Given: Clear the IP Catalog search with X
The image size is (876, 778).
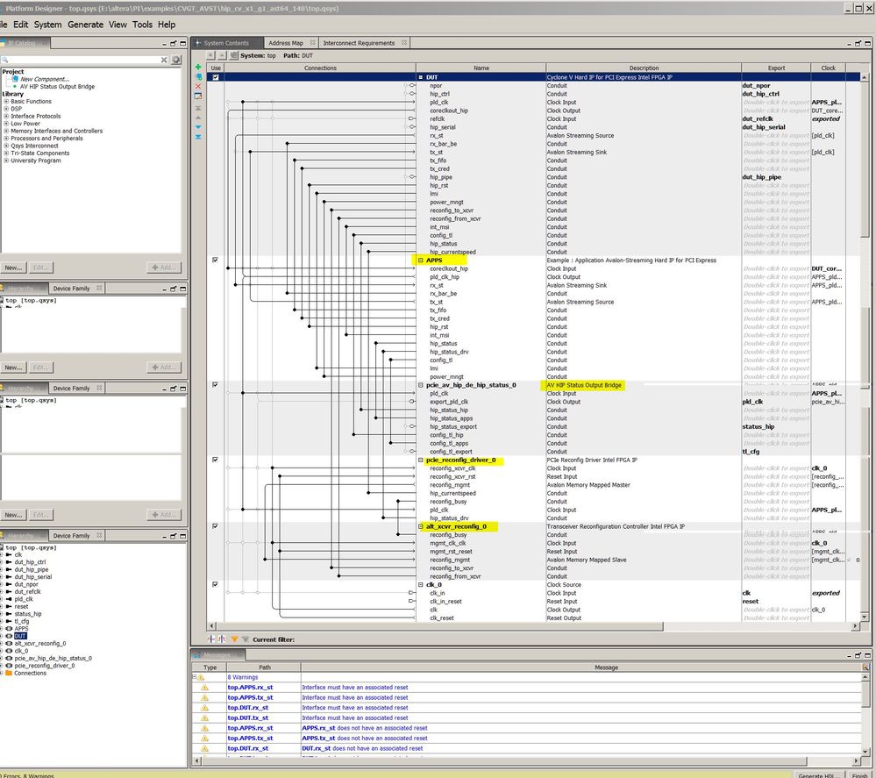Looking at the screenshot, I should 164,60.
